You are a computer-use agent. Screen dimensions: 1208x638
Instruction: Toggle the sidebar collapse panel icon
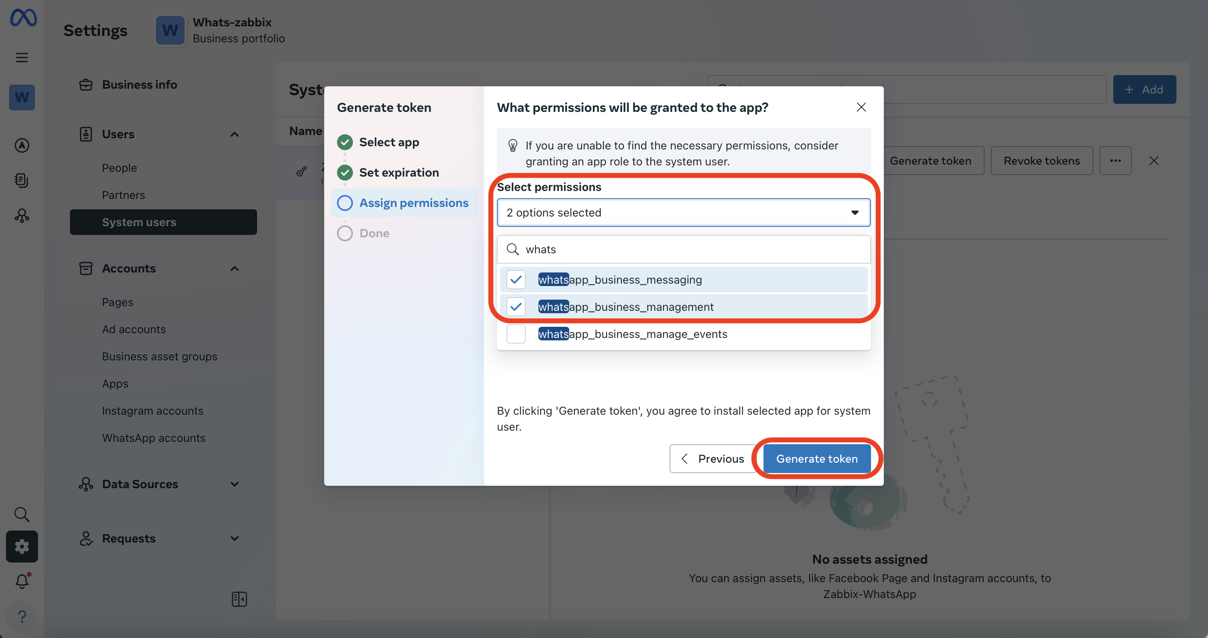(x=239, y=599)
